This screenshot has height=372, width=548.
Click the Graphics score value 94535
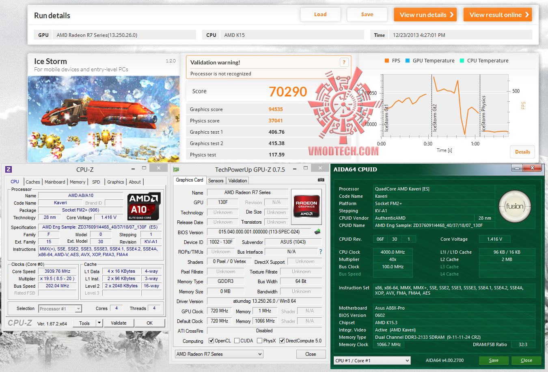(x=276, y=109)
